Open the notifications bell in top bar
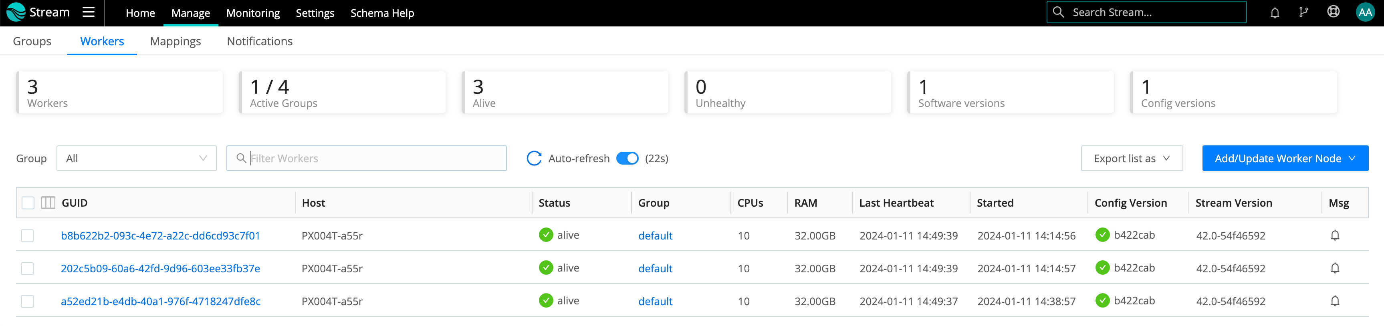Image resolution: width=1384 pixels, height=326 pixels. (1274, 13)
